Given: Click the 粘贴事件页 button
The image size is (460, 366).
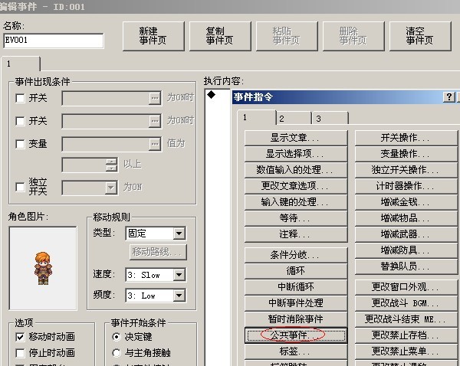Looking at the screenshot, I should 287,36.
